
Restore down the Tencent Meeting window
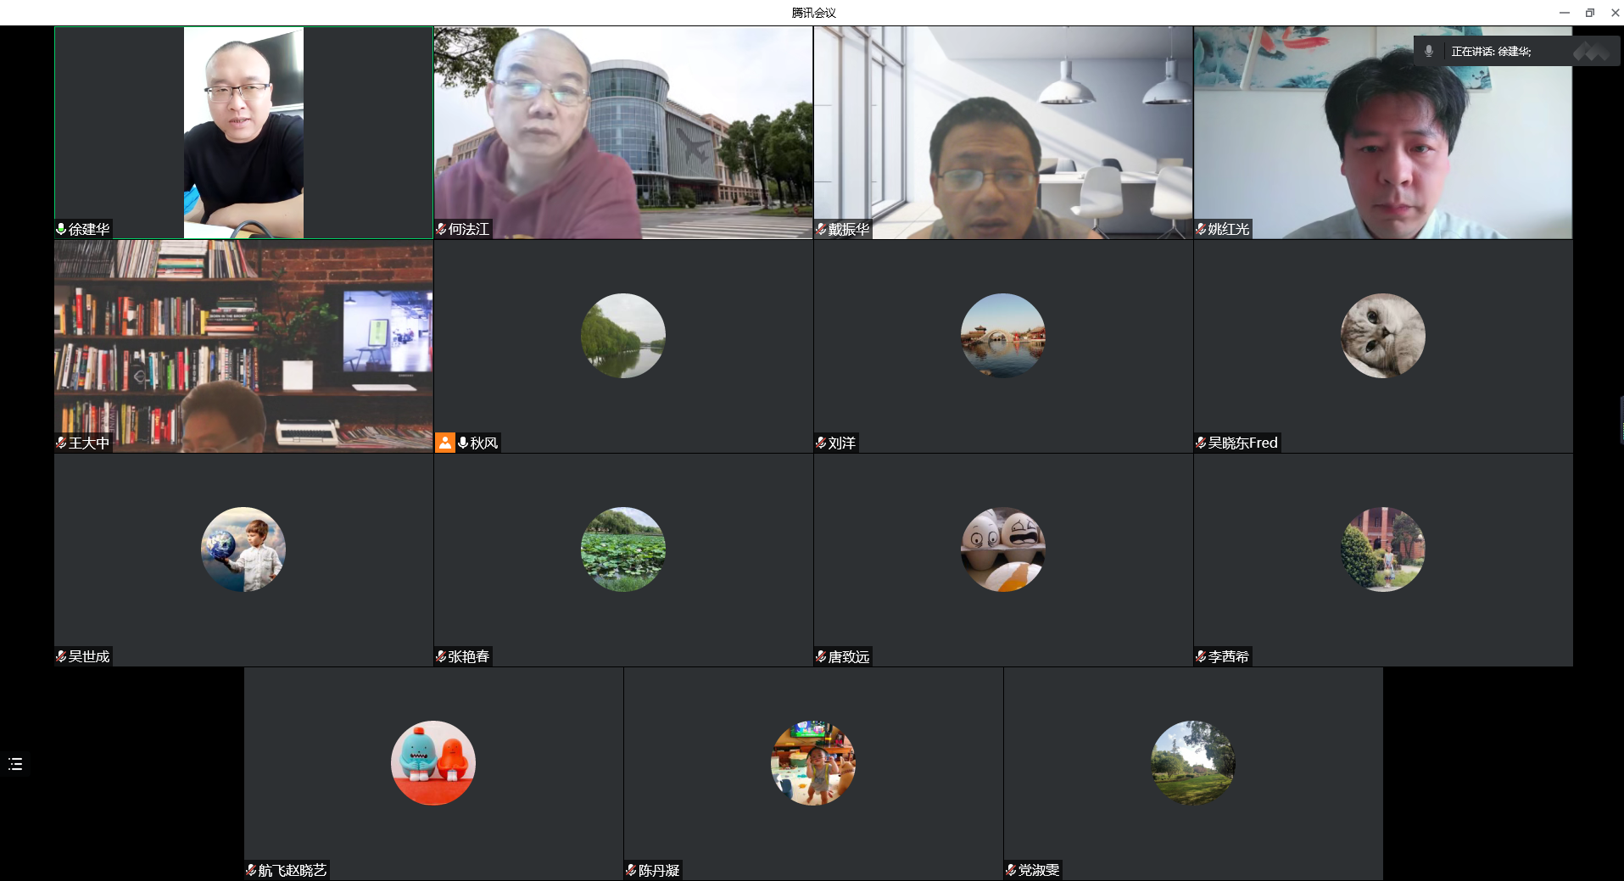pos(1589,13)
